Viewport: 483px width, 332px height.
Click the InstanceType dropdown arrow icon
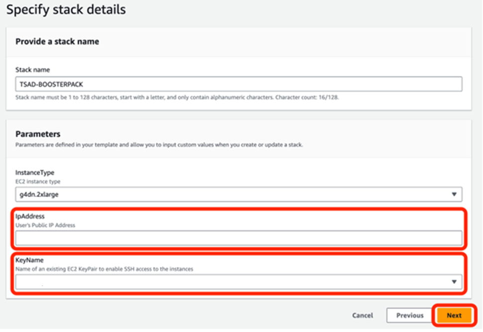[454, 195]
